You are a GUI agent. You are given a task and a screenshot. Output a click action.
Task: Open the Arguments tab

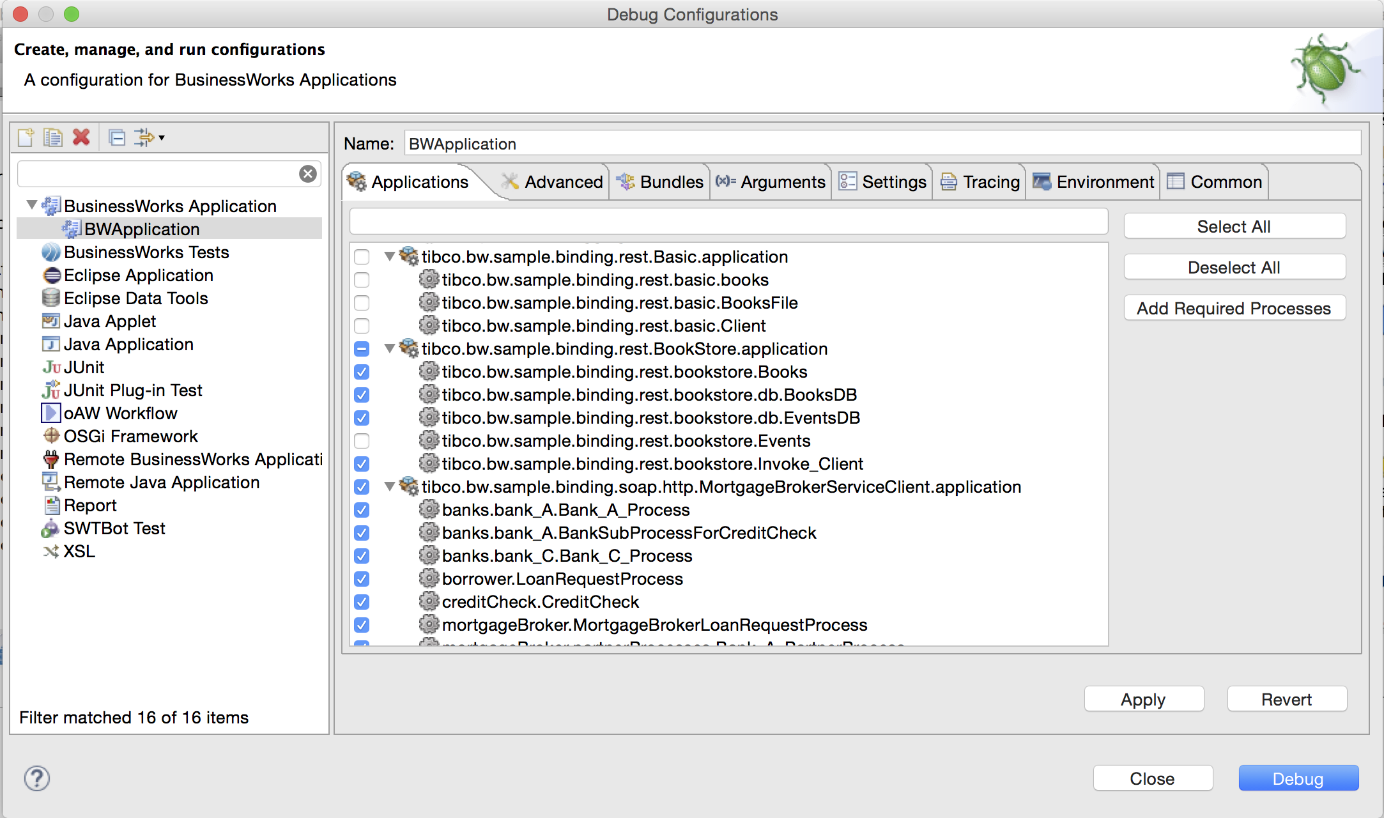point(771,182)
